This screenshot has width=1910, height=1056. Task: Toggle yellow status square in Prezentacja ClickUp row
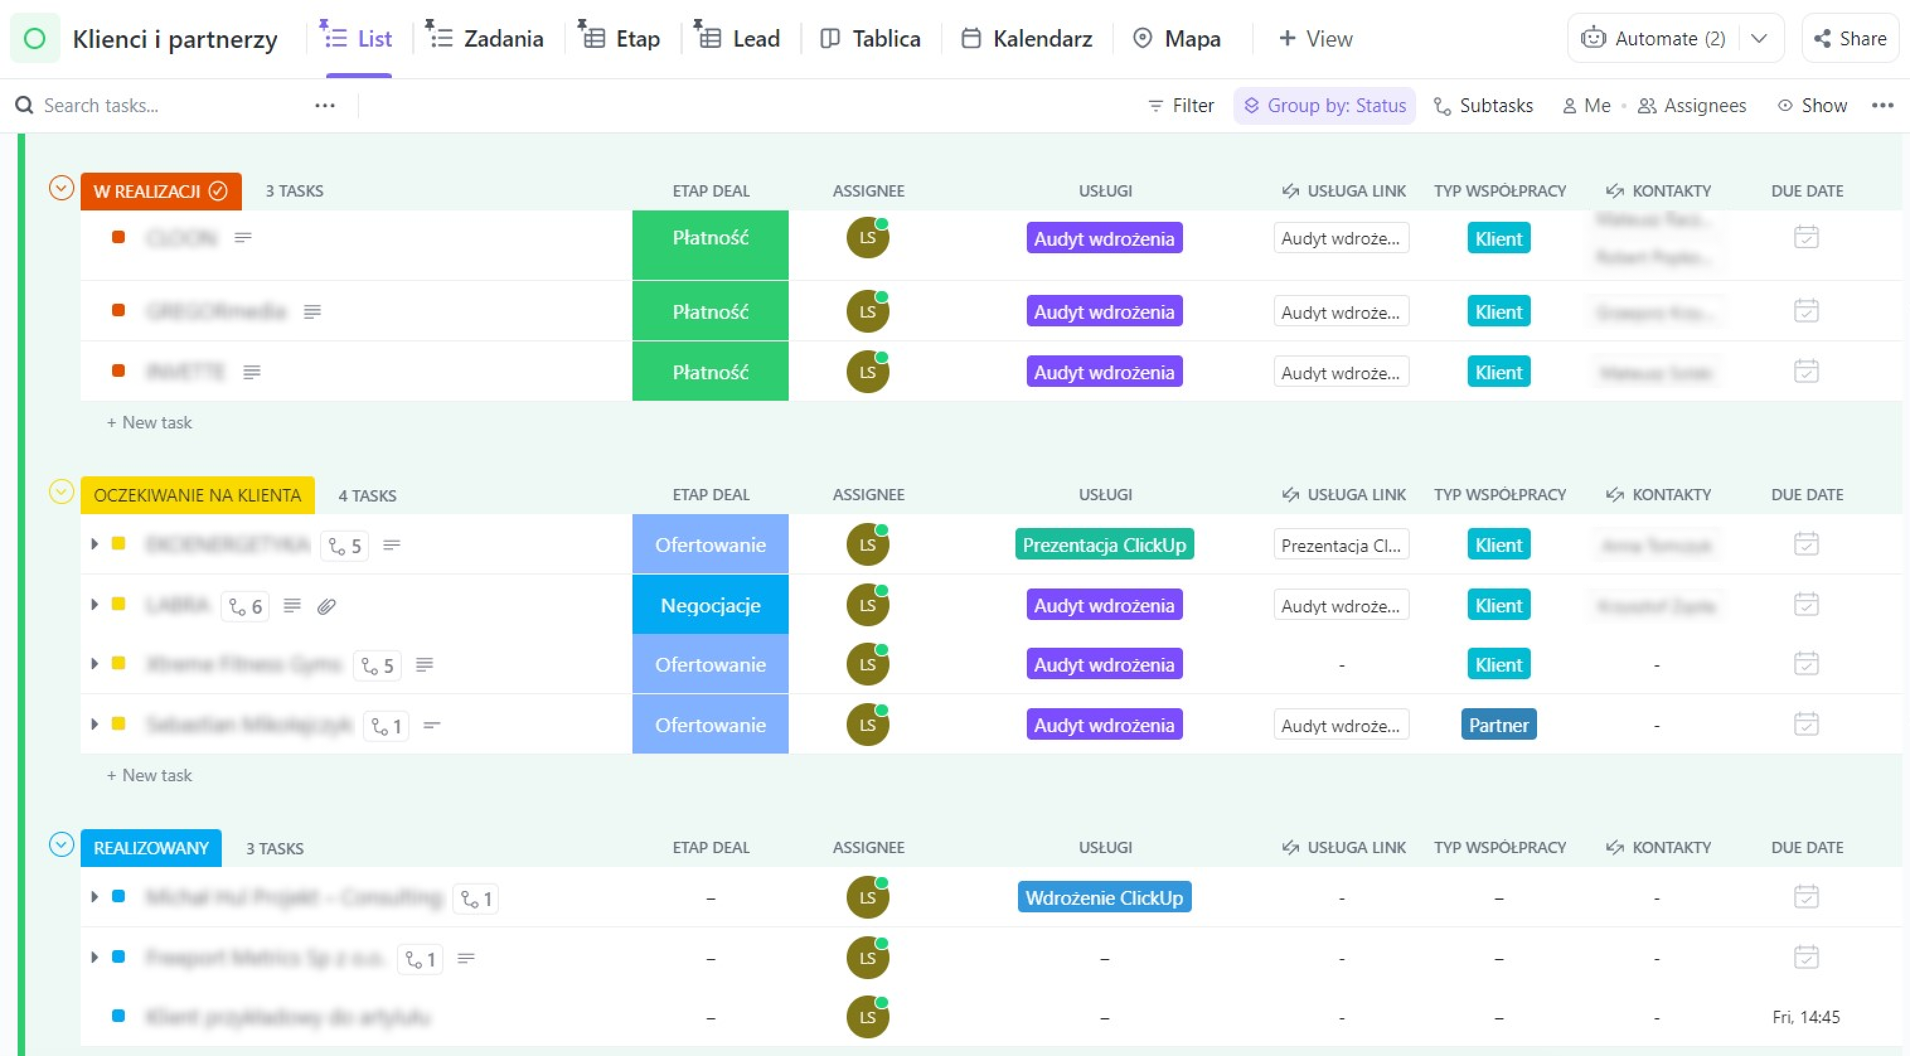pyautogui.click(x=118, y=544)
